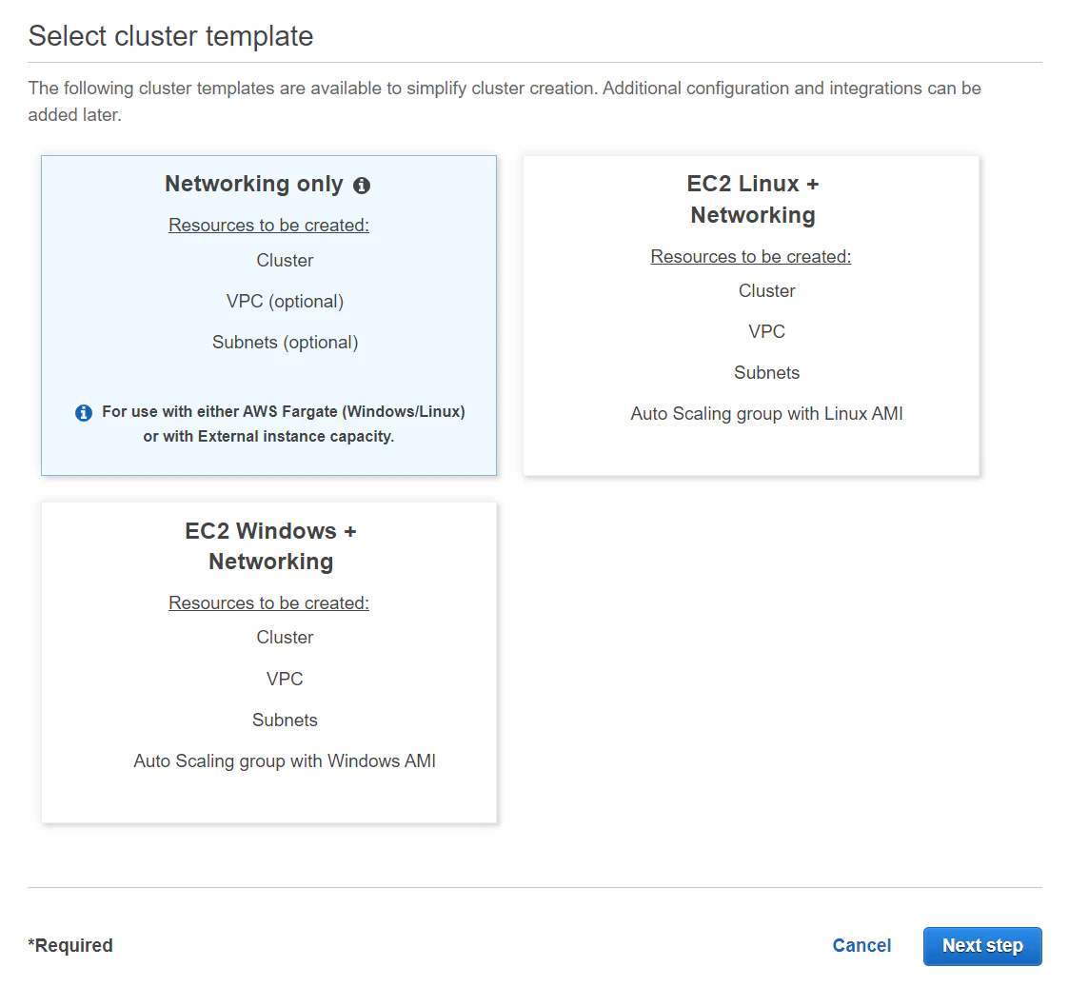Choose the EC2 Linux + Networking template
The width and height of the screenshot is (1089, 987).
pyautogui.click(x=751, y=315)
